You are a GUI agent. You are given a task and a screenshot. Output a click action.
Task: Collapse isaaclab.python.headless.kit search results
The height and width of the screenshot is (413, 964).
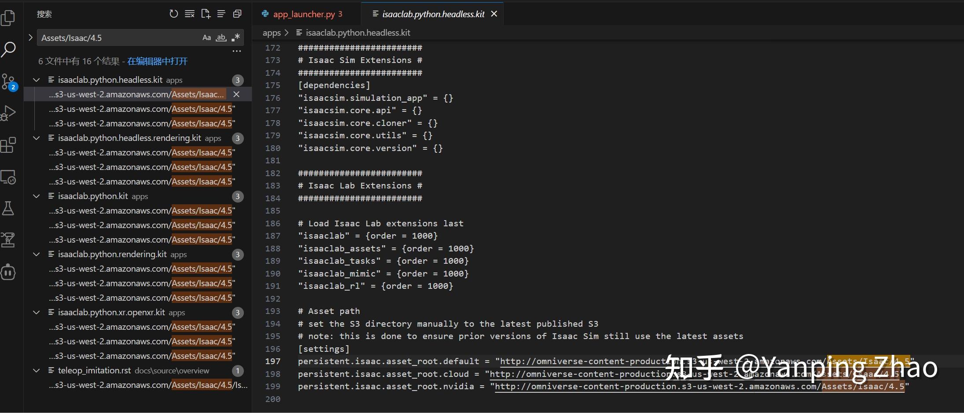coord(36,80)
